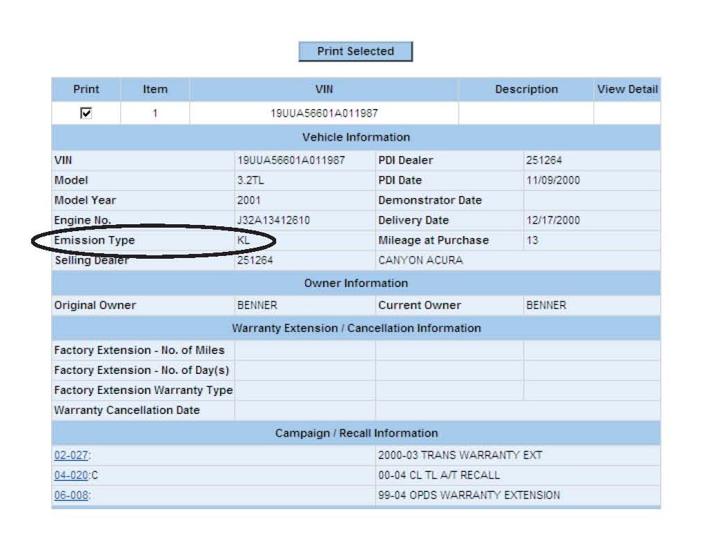
Task: Click the Print Selected button
Action: pyautogui.click(x=355, y=52)
